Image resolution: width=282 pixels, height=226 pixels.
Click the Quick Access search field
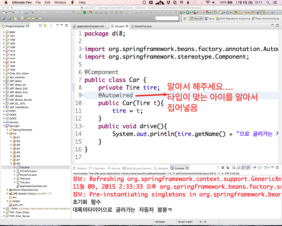click(167, 18)
